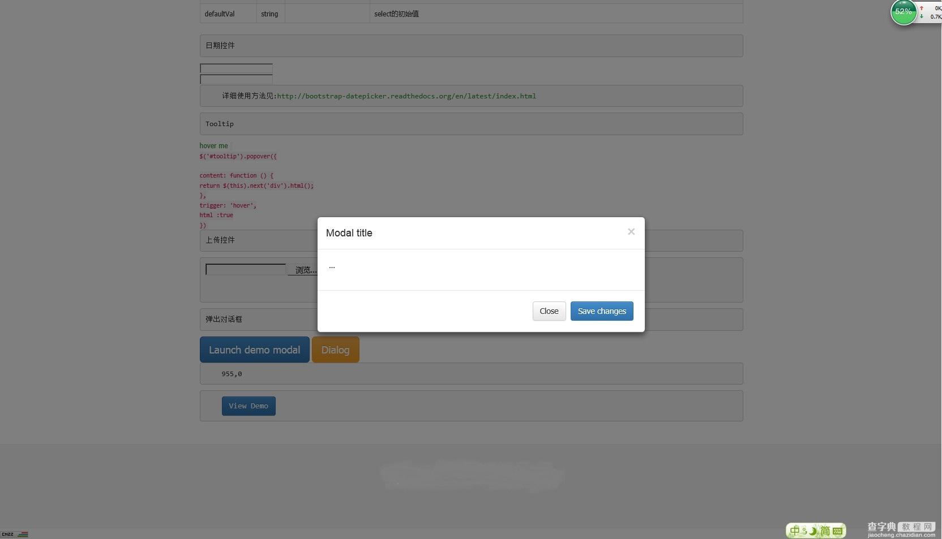Click the 'hover me' tooltip link
Image resolution: width=942 pixels, height=539 pixels.
pos(213,146)
